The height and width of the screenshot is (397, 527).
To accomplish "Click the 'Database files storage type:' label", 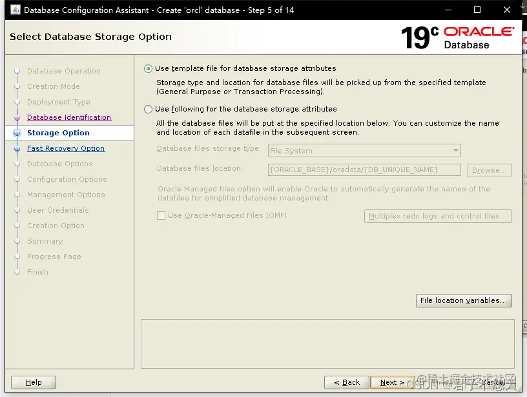I will [209, 148].
